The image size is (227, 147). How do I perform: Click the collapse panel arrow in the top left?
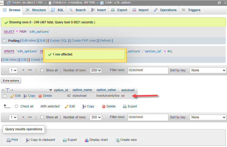pos(2,3)
